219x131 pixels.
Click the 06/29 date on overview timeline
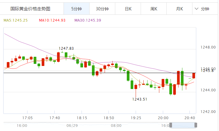click(x=72, y=125)
